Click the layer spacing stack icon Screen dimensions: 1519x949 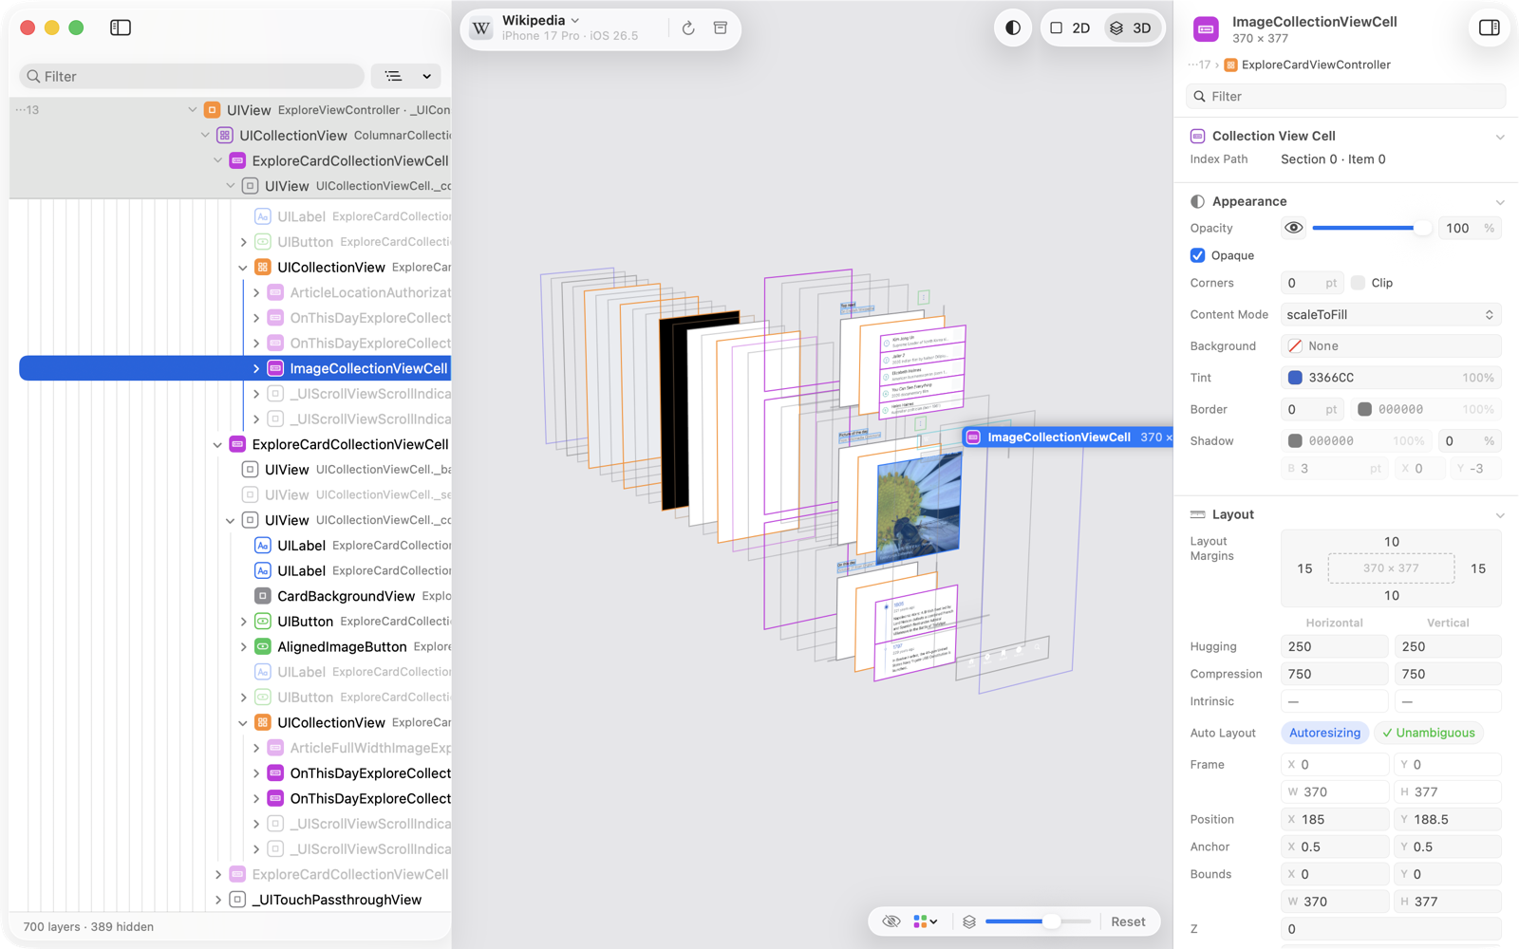pos(969,921)
